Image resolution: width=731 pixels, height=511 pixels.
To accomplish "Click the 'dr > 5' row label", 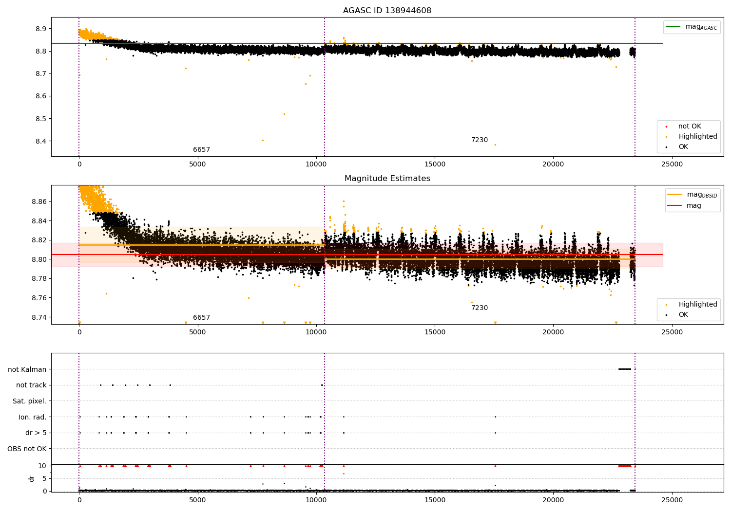I will [x=36, y=433].
